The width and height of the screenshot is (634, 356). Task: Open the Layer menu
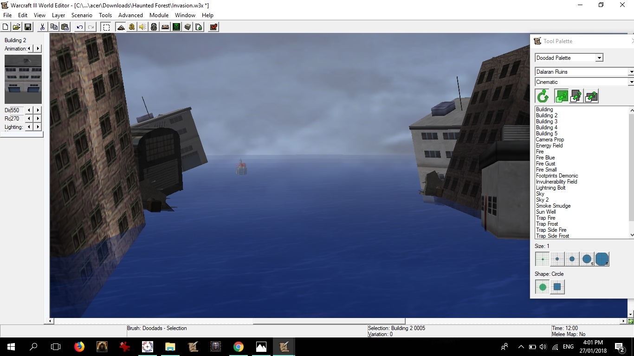[x=58, y=15]
